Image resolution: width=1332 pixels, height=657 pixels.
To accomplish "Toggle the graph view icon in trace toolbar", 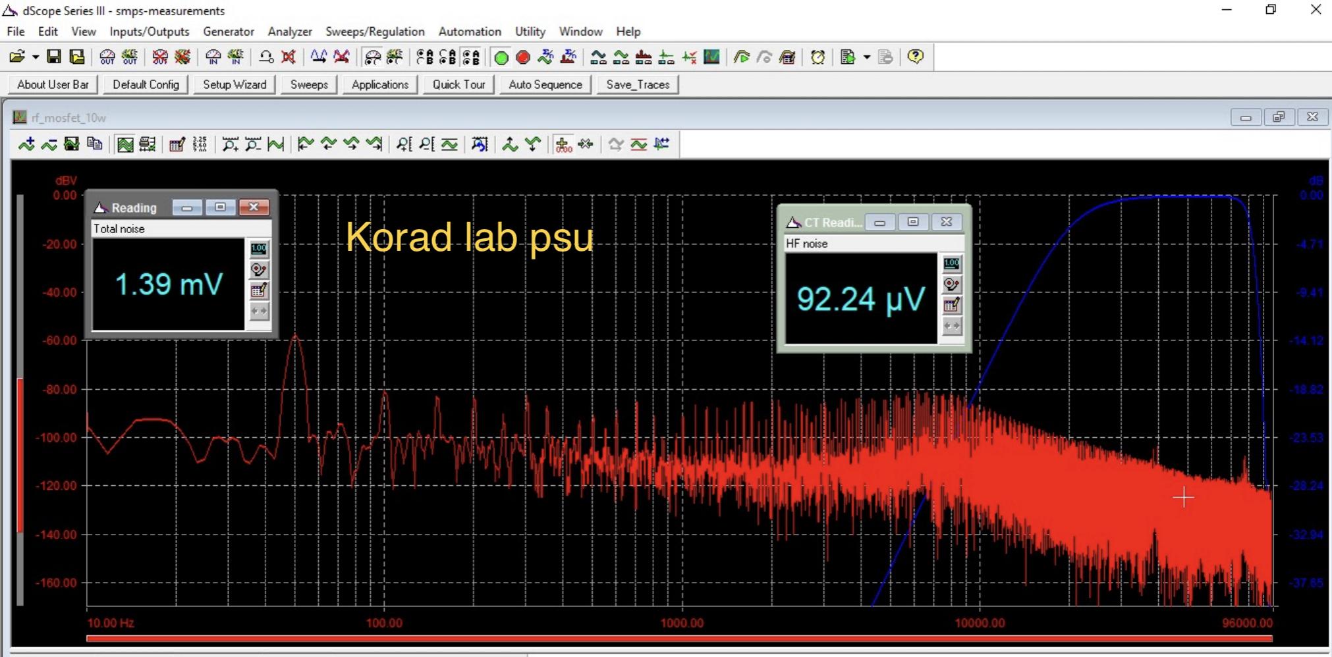I will pos(125,144).
